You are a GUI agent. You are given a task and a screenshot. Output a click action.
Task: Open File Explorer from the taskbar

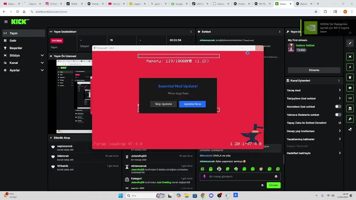coord(187,196)
